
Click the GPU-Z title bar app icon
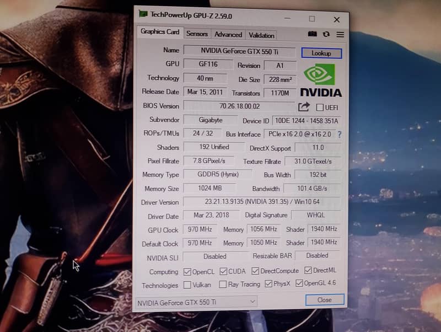coord(143,14)
